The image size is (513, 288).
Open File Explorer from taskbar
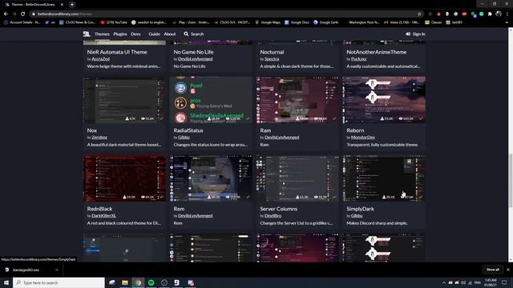click(125, 282)
